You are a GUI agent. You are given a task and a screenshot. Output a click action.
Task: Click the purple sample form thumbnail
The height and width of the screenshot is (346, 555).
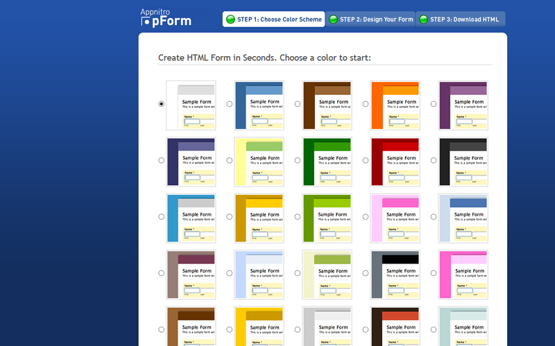pyautogui.click(x=463, y=105)
